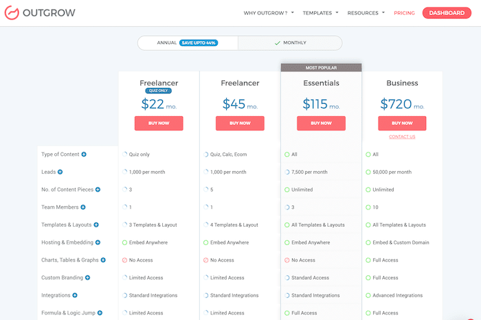The height and width of the screenshot is (320, 481).
Task: Open the plus icon beside Custom Branding
Action: click(88, 277)
